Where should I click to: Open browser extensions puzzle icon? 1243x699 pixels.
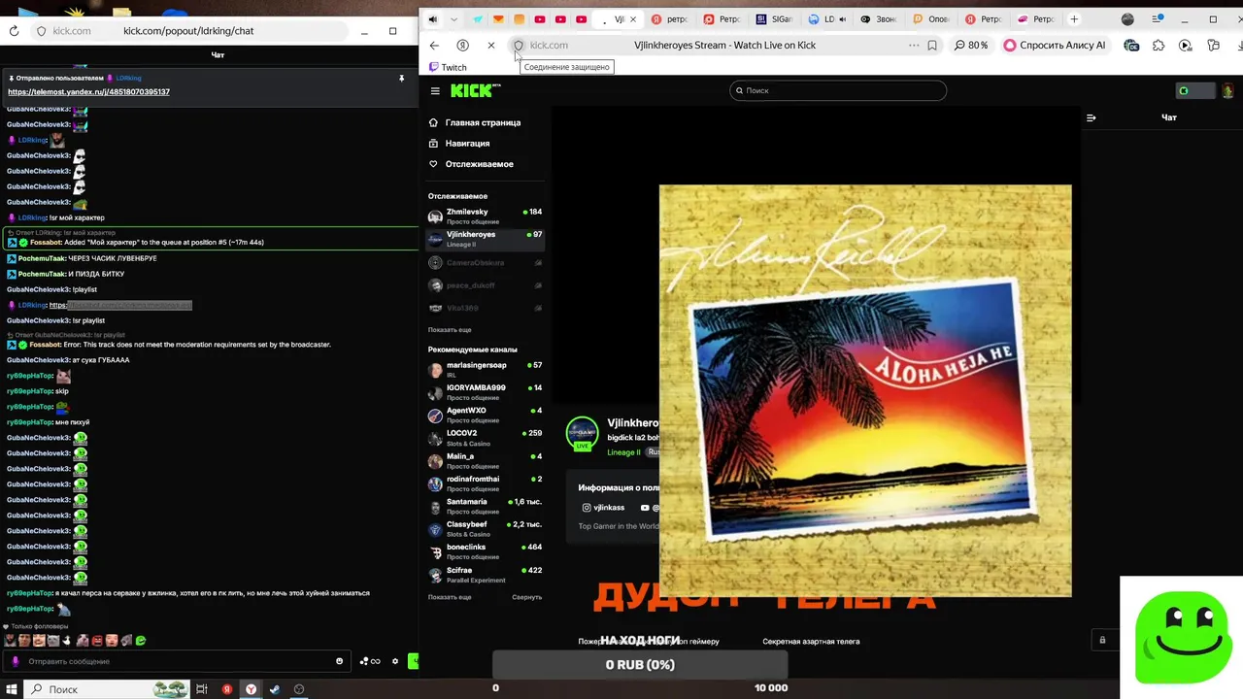tap(1159, 45)
